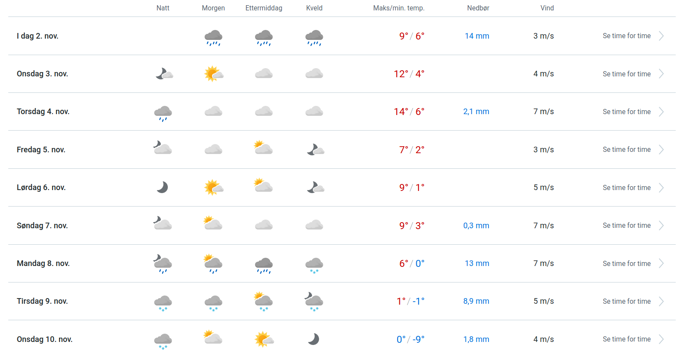This screenshot has height=358, width=684.
Task: Open "Se time for time" for Mandag 8. nov.
Action: [627, 264]
